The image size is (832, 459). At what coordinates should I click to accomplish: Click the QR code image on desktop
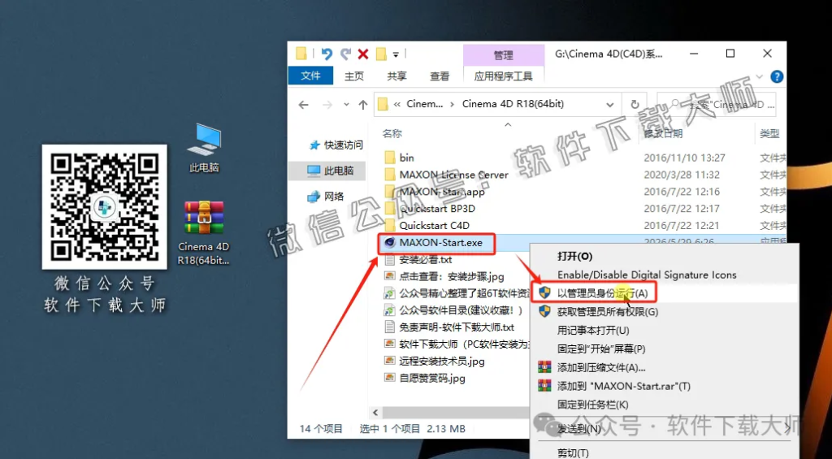[x=105, y=206]
